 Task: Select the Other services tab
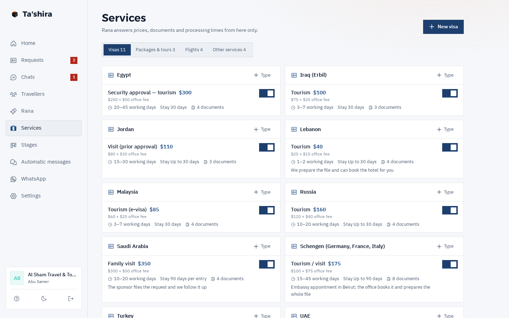(x=229, y=50)
